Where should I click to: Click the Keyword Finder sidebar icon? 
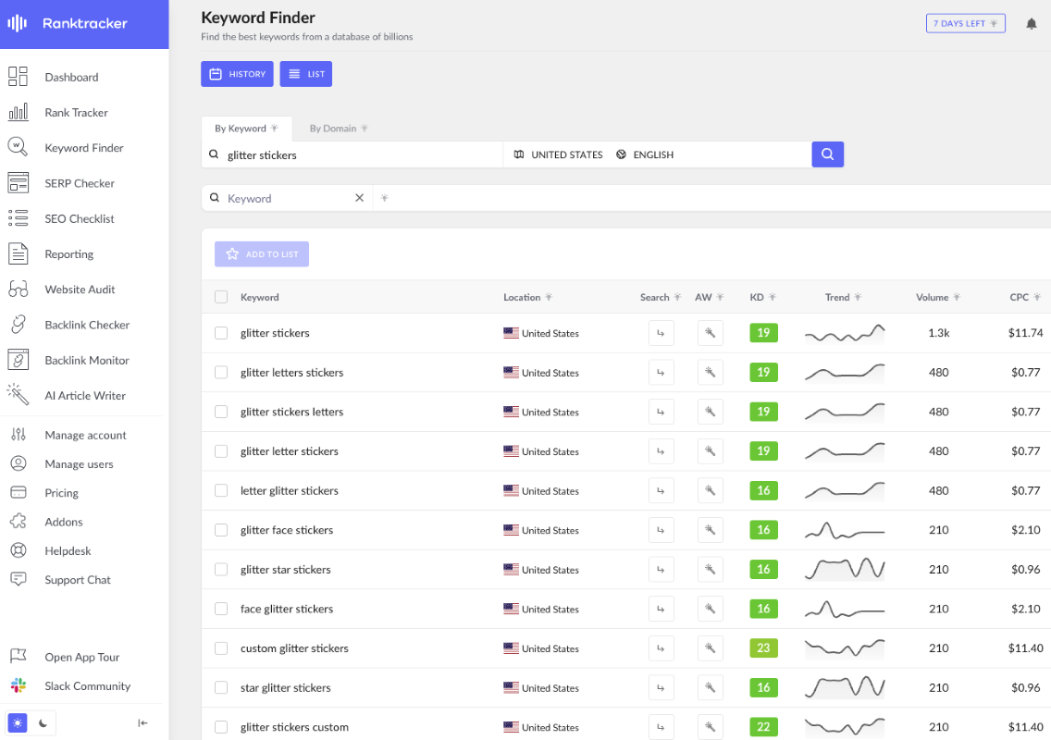click(19, 147)
